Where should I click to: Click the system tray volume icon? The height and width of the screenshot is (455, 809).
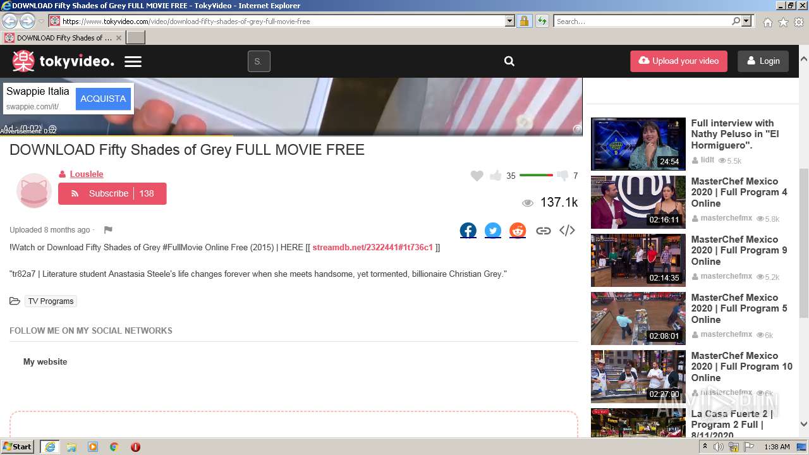719,447
